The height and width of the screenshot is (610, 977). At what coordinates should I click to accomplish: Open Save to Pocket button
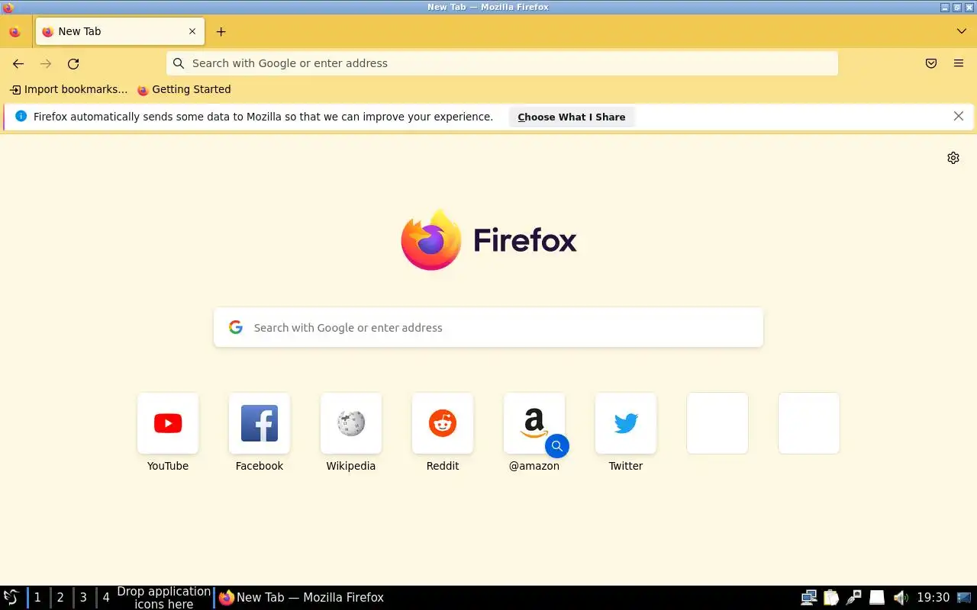(x=931, y=64)
